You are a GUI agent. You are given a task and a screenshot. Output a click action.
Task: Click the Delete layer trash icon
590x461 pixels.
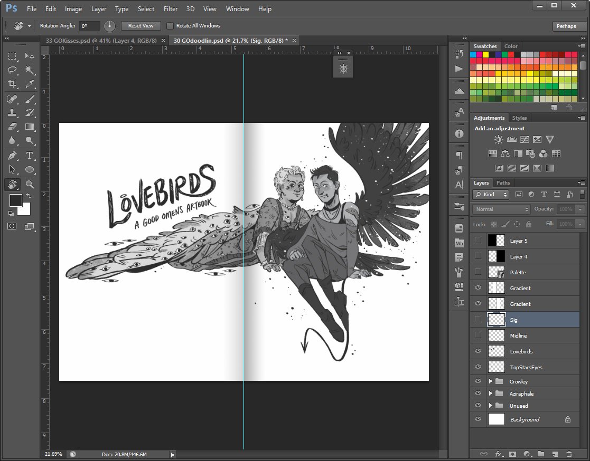(x=569, y=454)
